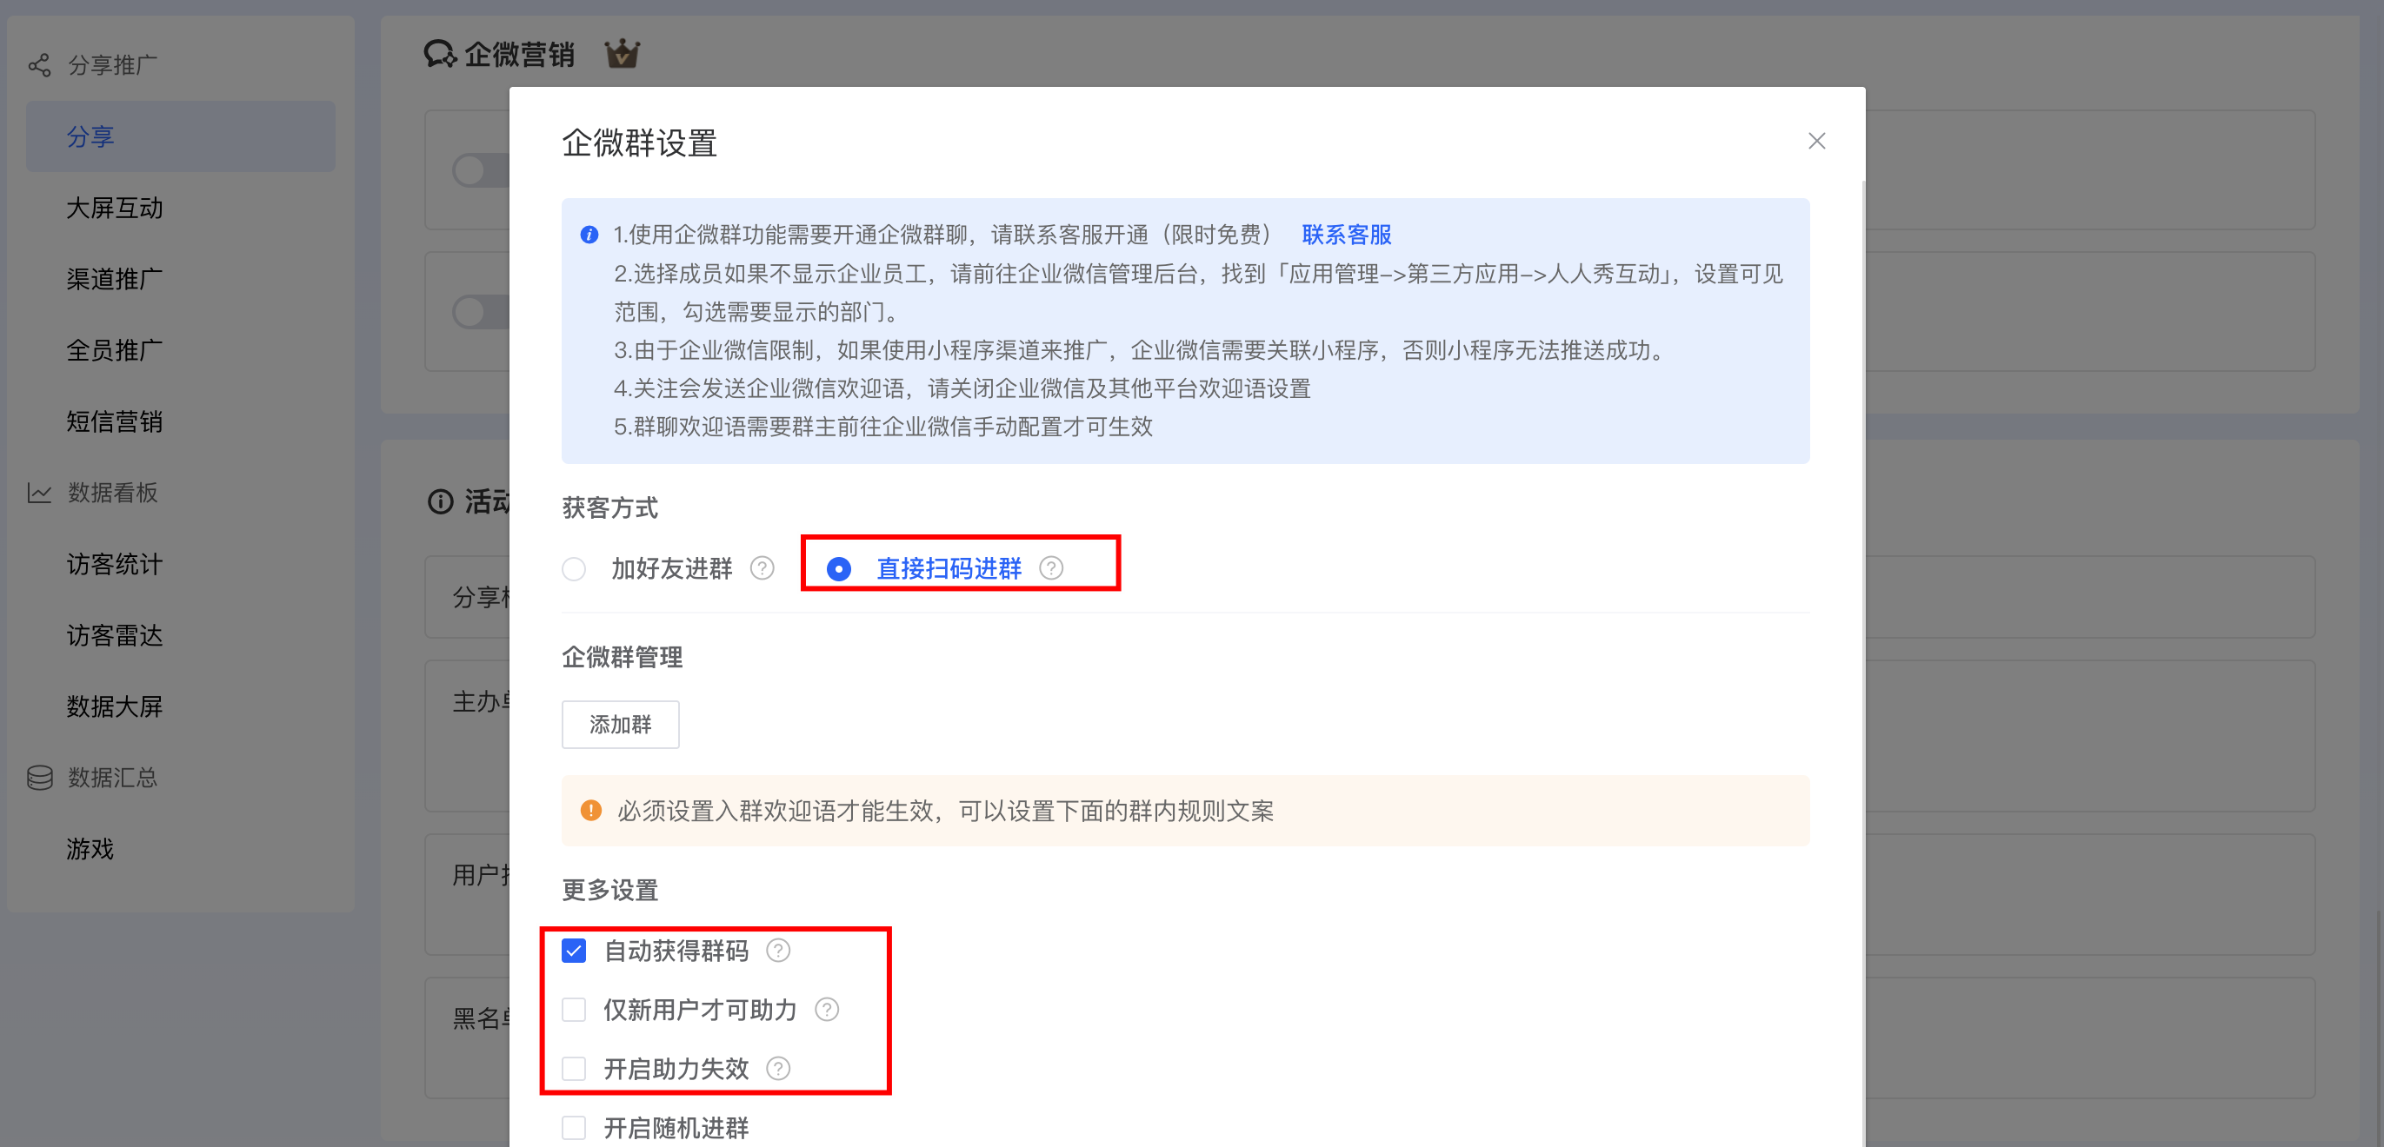Click the 数据汇总 database icon in sidebar

click(x=39, y=778)
